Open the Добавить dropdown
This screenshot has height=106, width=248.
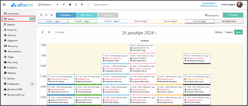point(66,15)
